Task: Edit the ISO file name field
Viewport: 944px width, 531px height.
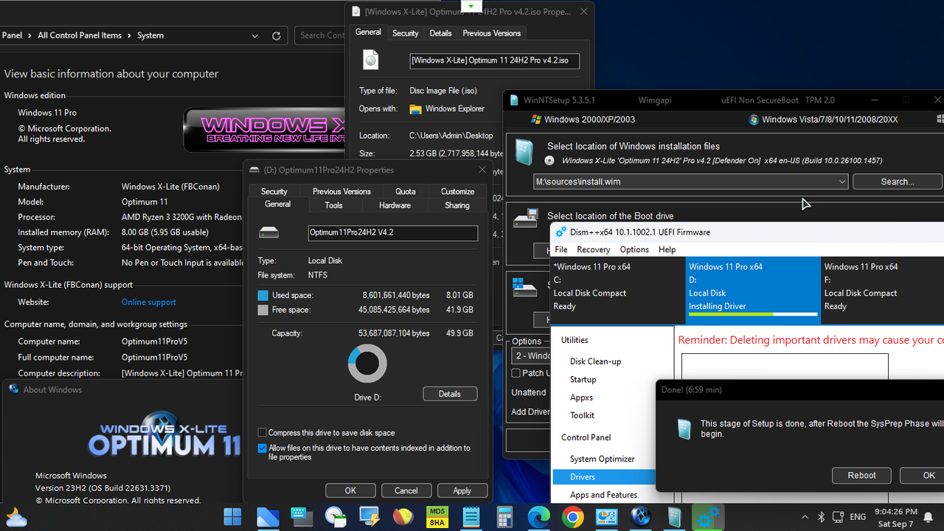Action: pyautogui.click(x=495, y=61)
